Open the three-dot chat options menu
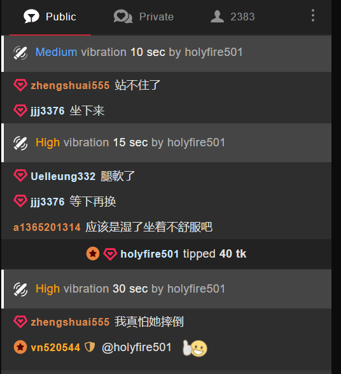This screenshot has height=374, width=341. coord(313,16)
